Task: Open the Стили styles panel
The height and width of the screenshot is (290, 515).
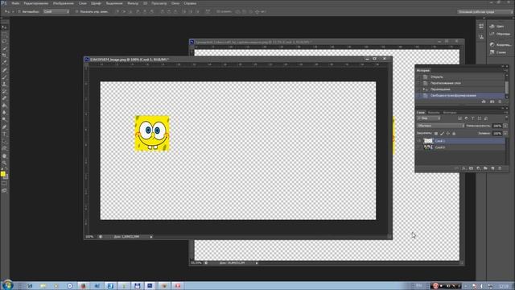Action: tap(497, 52)
